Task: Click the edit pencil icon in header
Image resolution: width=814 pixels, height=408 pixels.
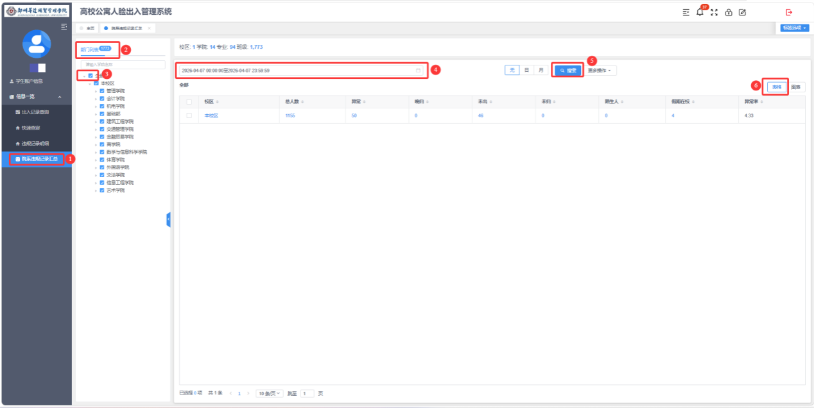Action: coord(742,12)
